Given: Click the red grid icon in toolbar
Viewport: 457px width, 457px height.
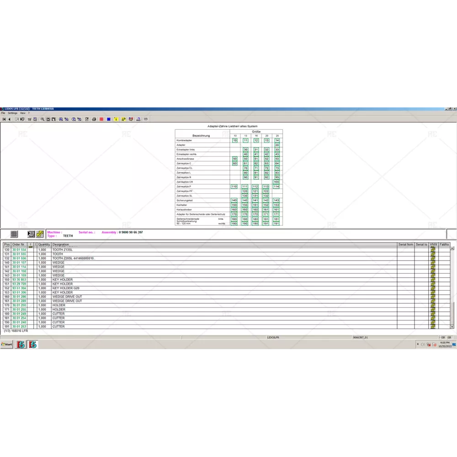Looking at the screenshot, I should [x=101, y=119].
